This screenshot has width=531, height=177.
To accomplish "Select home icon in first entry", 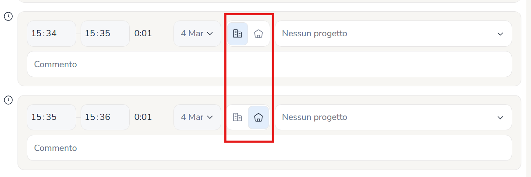I will pos(258,34).
